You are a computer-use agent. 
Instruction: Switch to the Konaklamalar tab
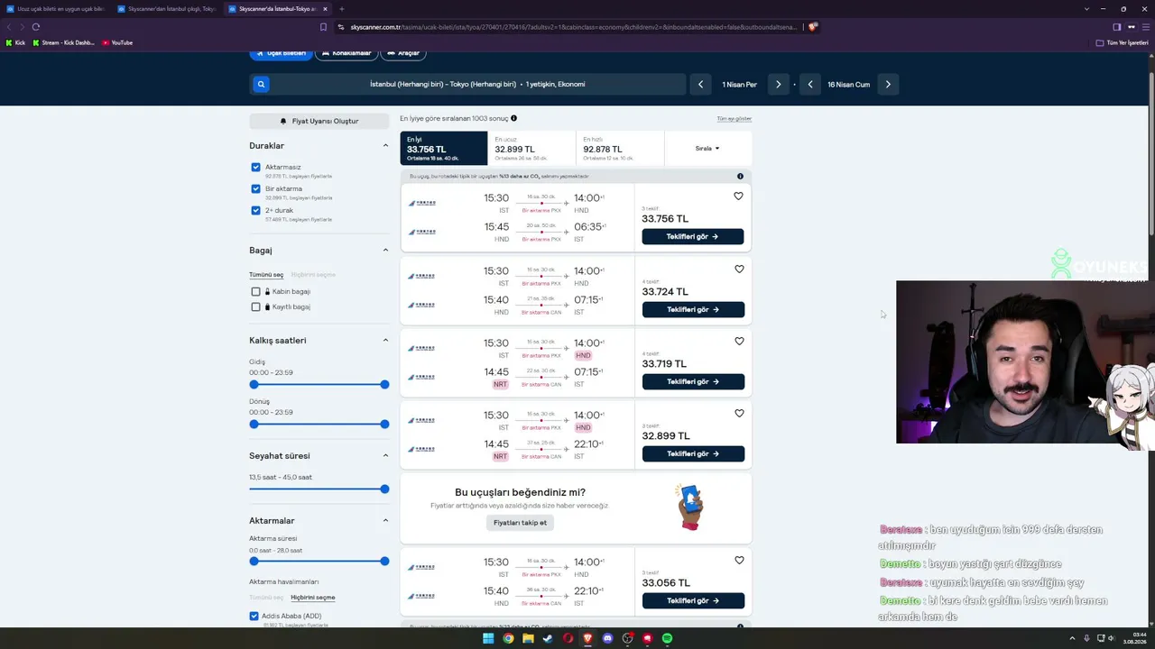pos(346,53)
